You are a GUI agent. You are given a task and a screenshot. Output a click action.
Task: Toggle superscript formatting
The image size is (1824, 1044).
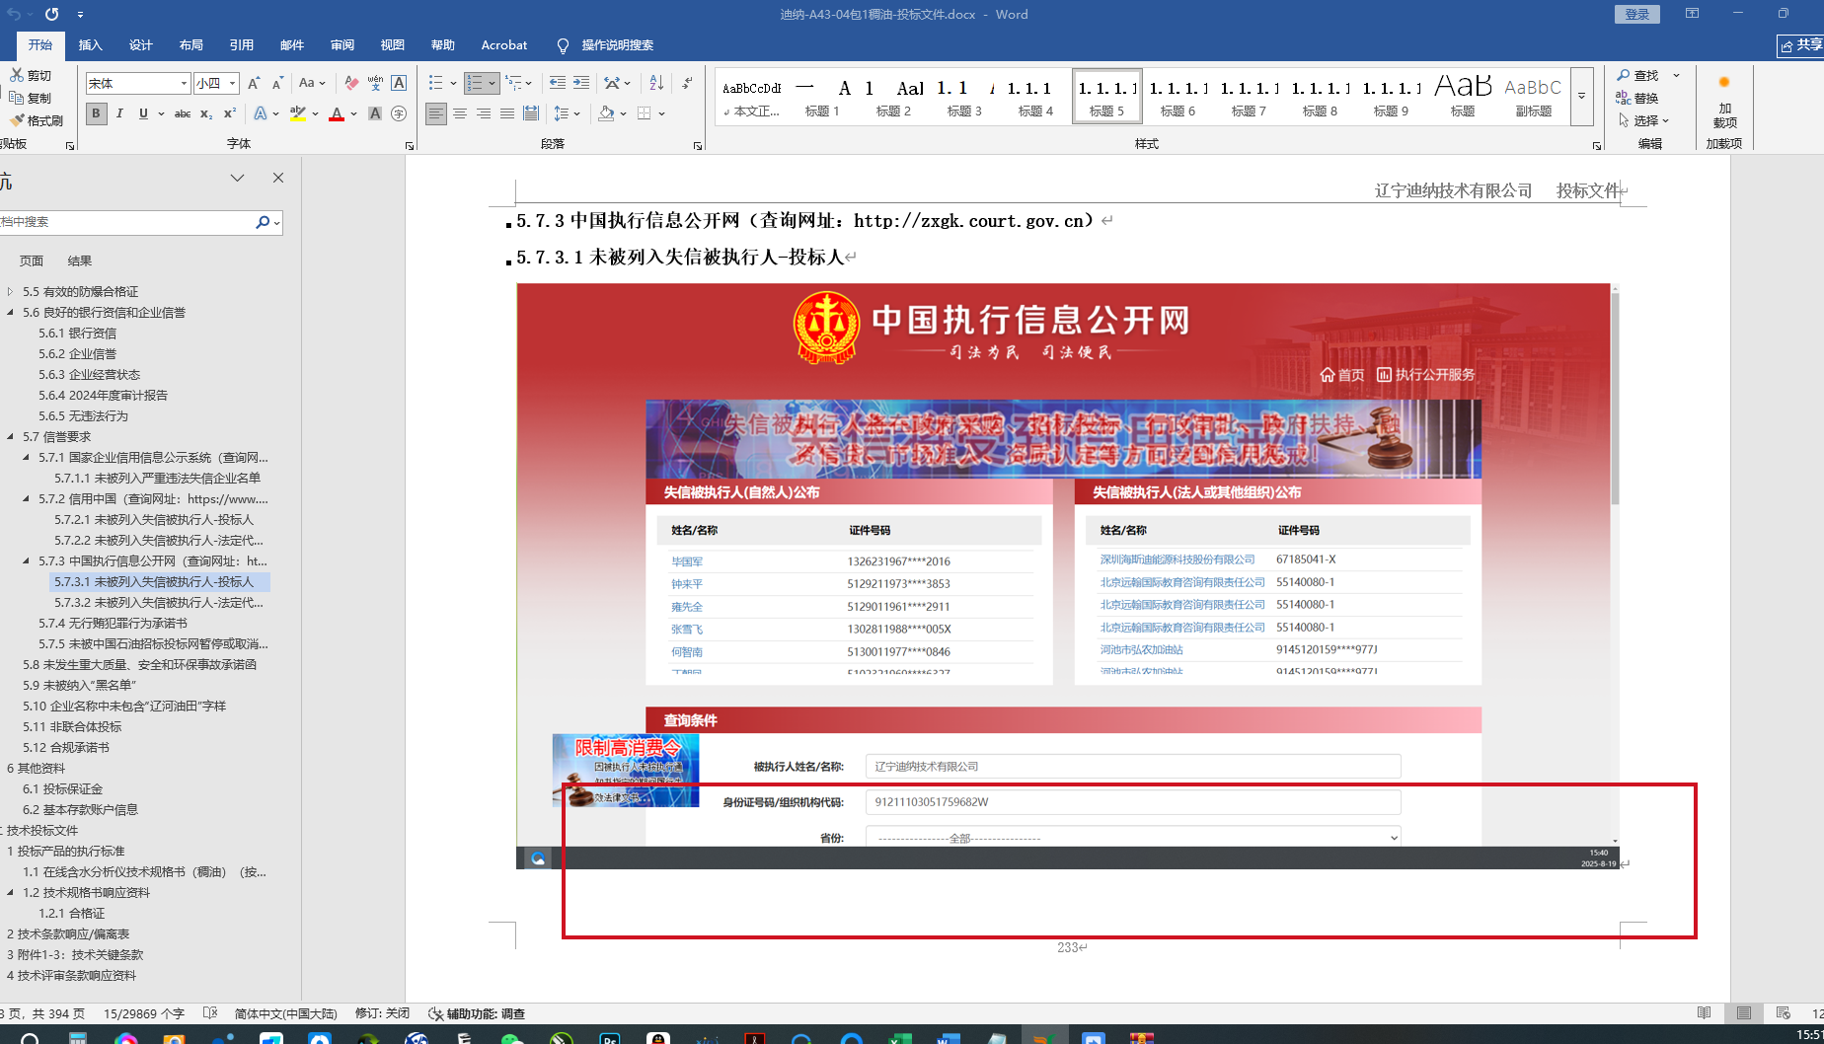click(x=230, y=113)
